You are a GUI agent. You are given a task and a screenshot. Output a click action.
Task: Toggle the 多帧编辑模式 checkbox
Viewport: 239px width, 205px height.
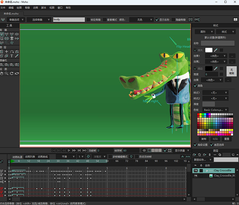[x=110, y=156]
